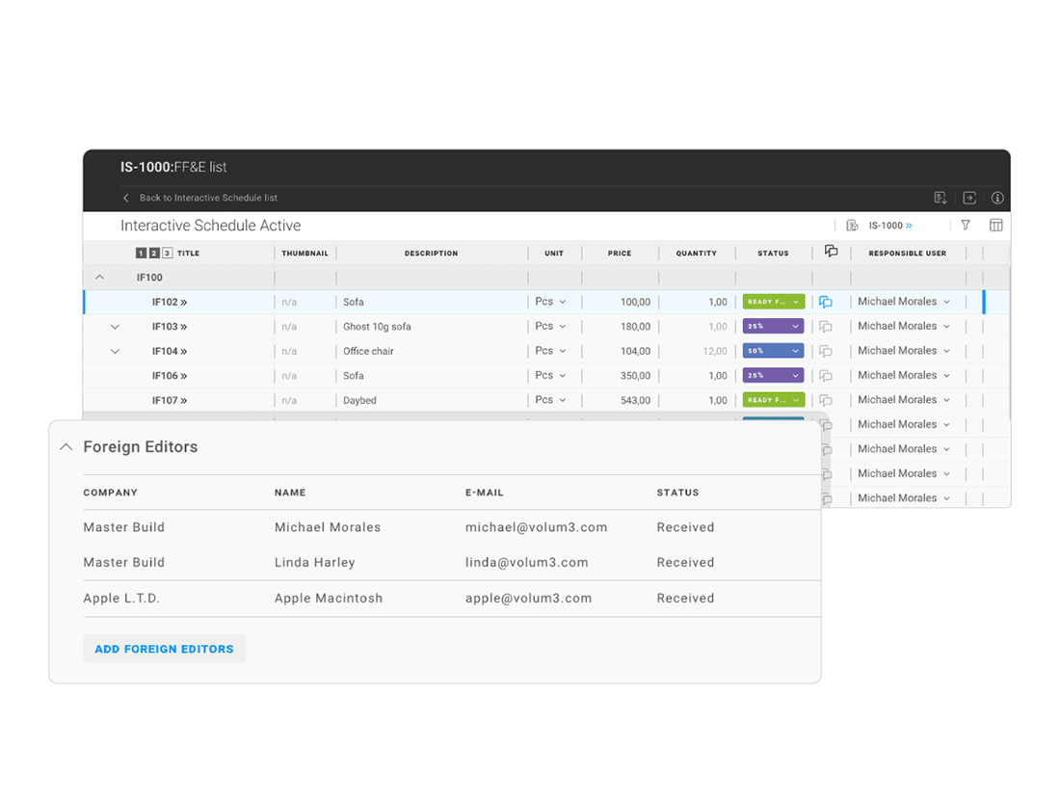The width and height of the screenshot is (1060, 802).
Task: Click the comments column header icon
Action: tap(831, 253)
